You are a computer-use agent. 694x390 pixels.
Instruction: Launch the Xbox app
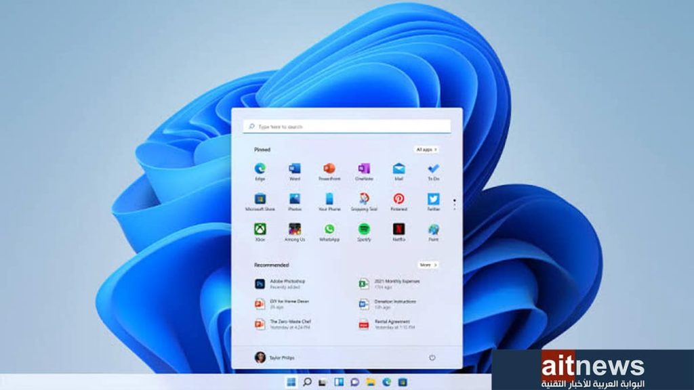click(260, 232)
